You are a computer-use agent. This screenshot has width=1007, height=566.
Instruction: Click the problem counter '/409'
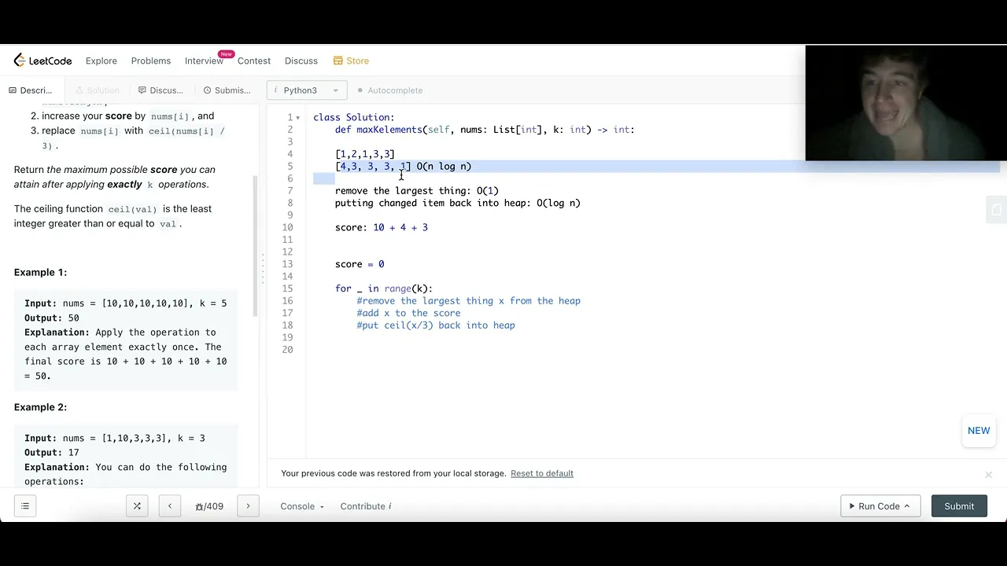click(209, 506)
